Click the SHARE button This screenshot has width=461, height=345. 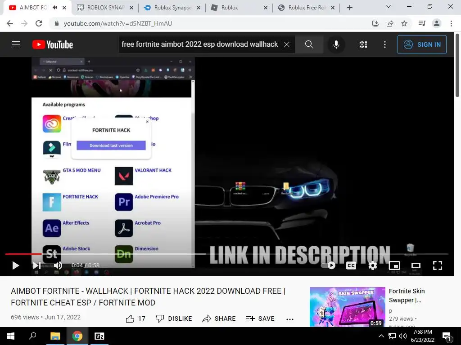coord(219,318)
